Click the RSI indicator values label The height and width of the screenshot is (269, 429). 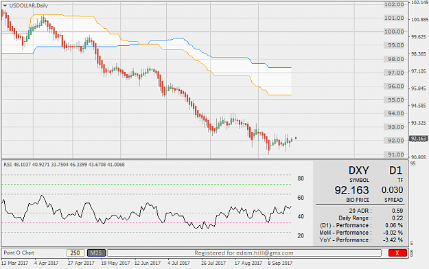pyautogui.click(x=65, y=165)
